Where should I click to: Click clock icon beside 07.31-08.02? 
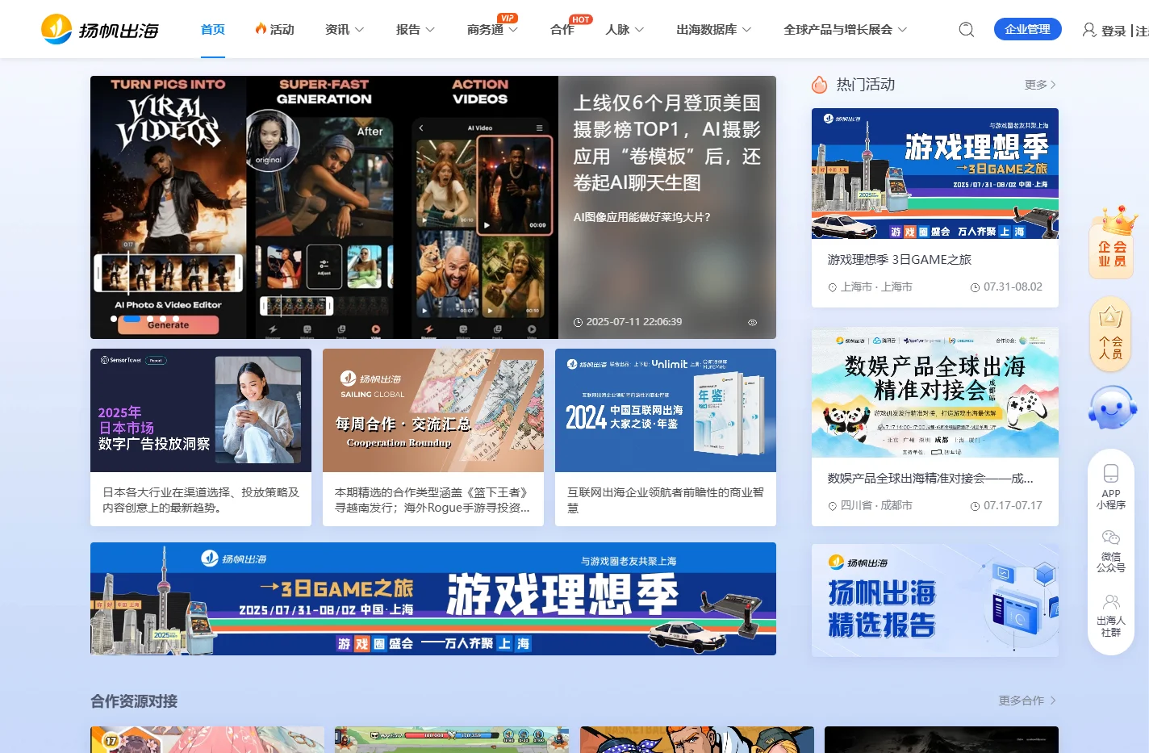975,287
